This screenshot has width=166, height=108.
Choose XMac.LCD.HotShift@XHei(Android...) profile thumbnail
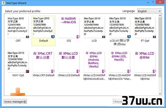[94, 62]
